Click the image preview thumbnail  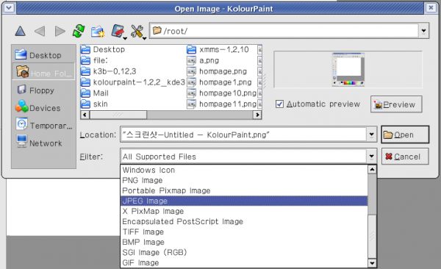(348, 69)
